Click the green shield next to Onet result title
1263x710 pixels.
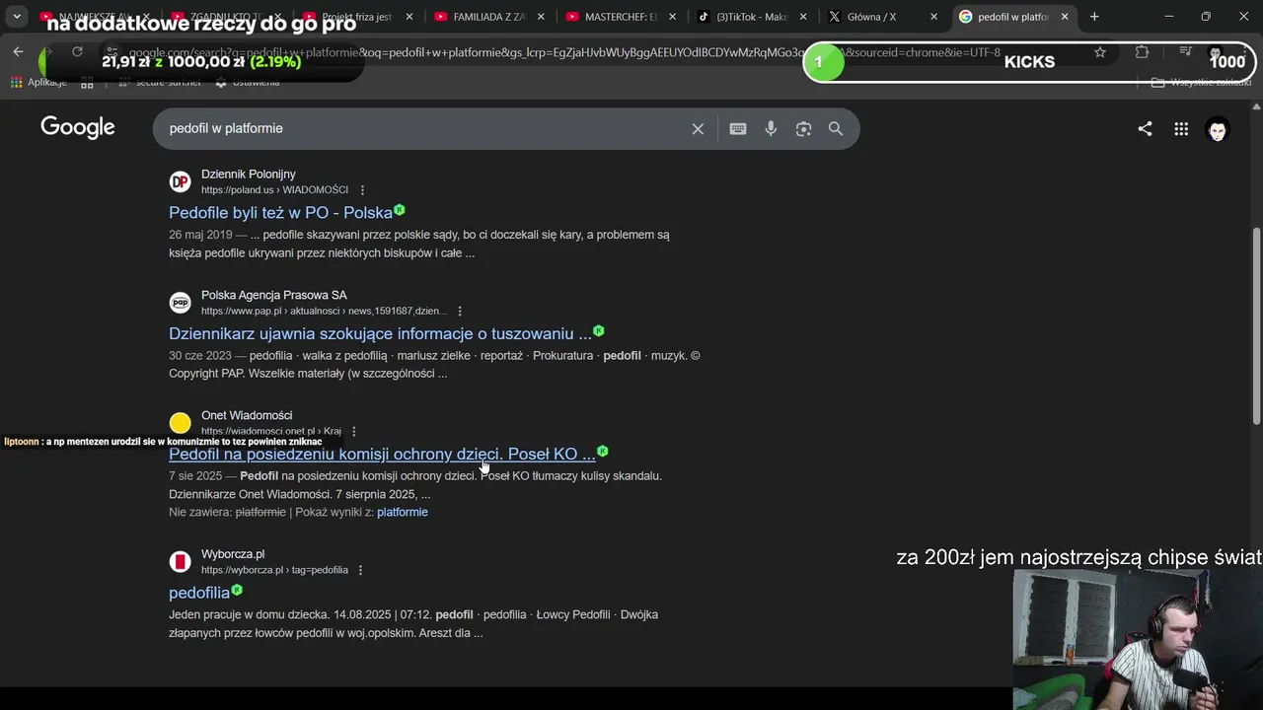(603, 452)
